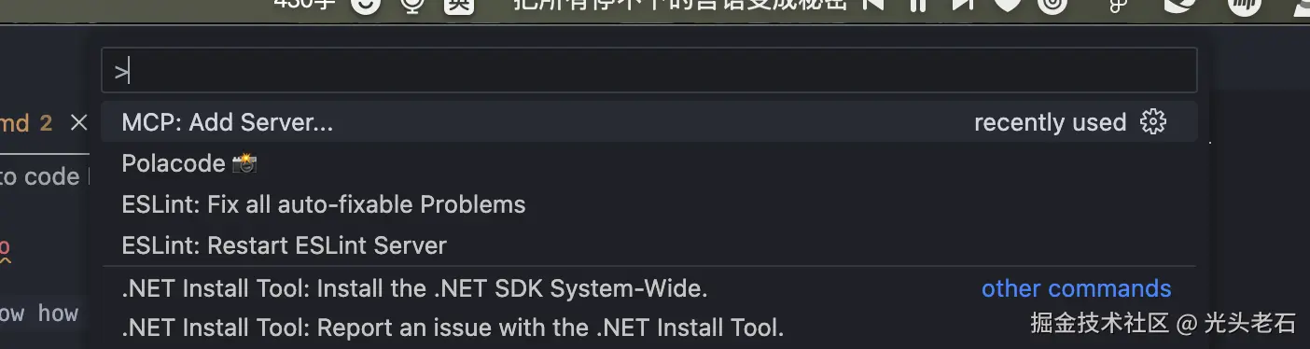Switch the 英 input method indicator
This screenshot has height=349, width=1310.
(x=459, y=5)
